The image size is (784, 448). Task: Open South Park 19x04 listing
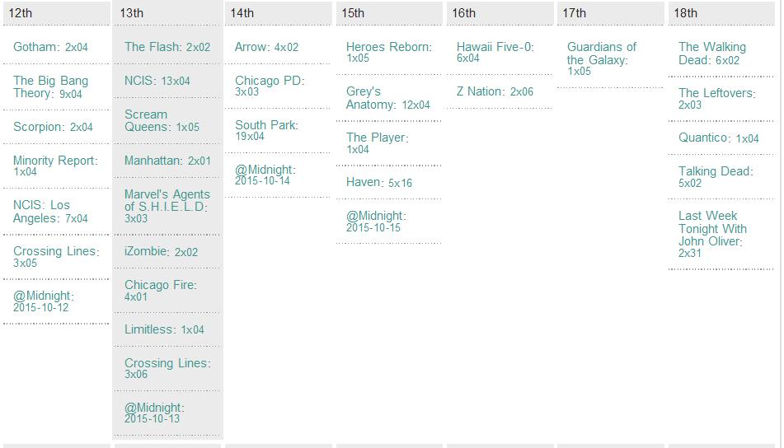[266, 130]
